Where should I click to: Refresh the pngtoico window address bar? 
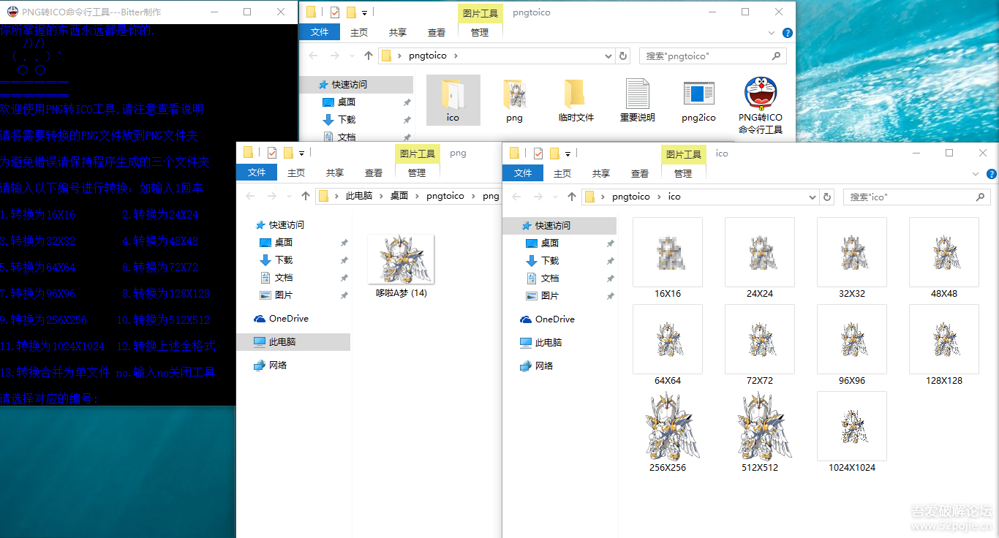coord(623,56)
